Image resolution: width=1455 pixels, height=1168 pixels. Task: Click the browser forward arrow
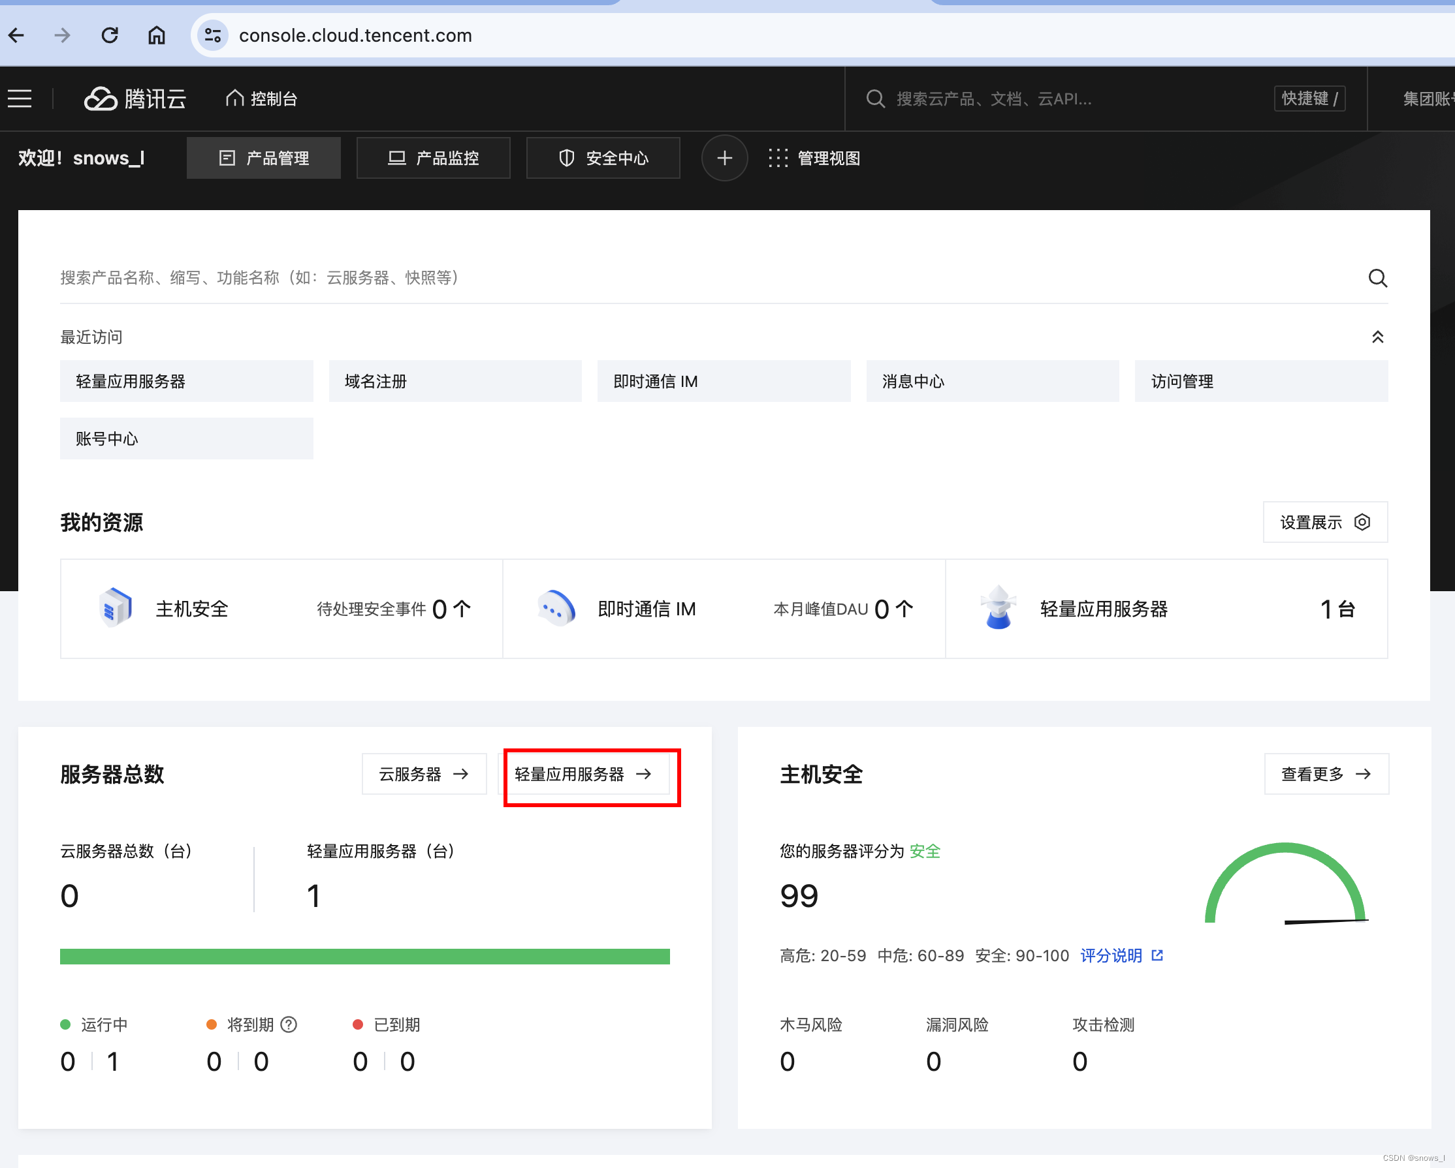[x=62, y=35]
